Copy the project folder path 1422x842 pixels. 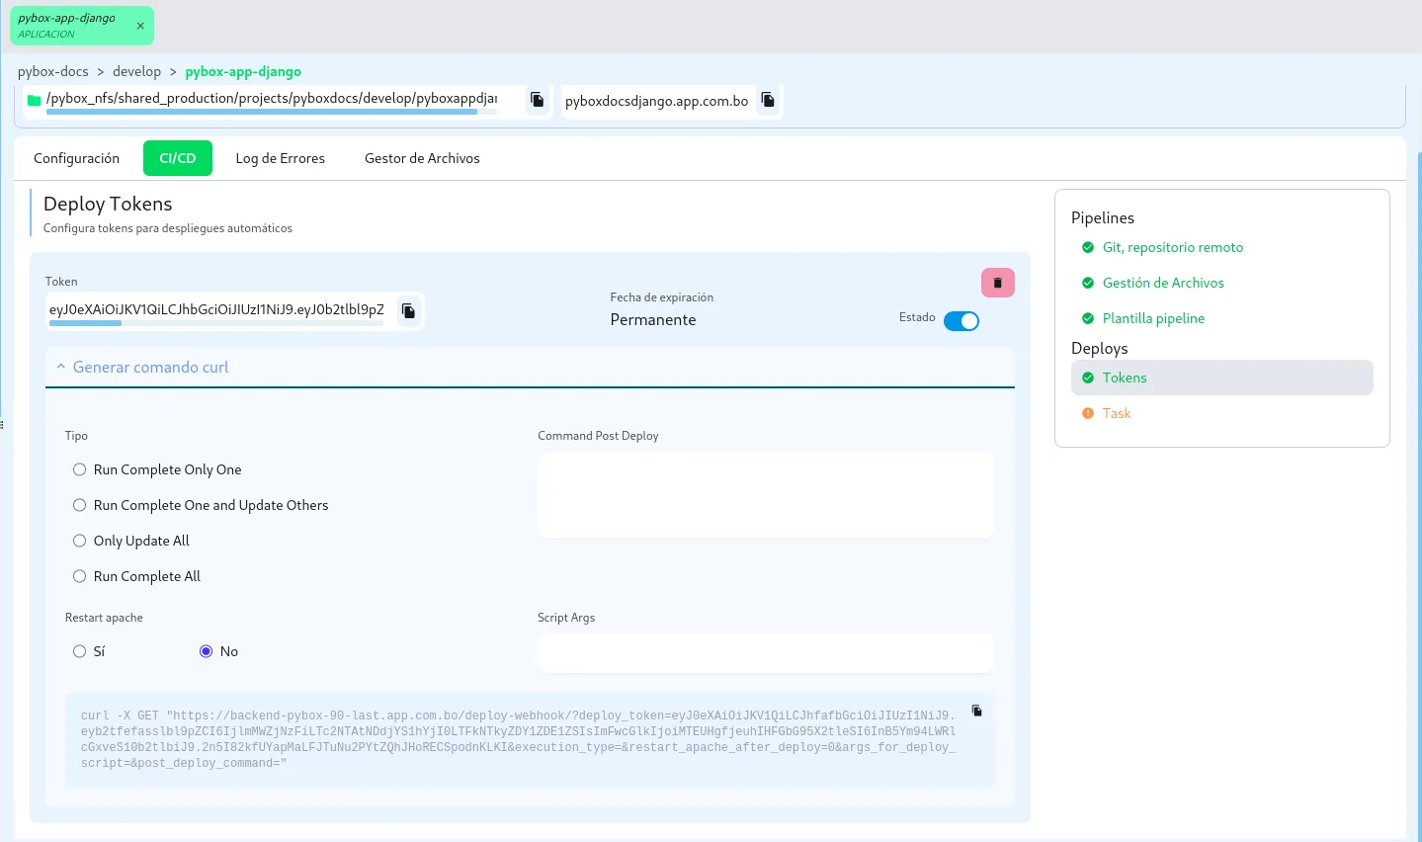point(538,100)
